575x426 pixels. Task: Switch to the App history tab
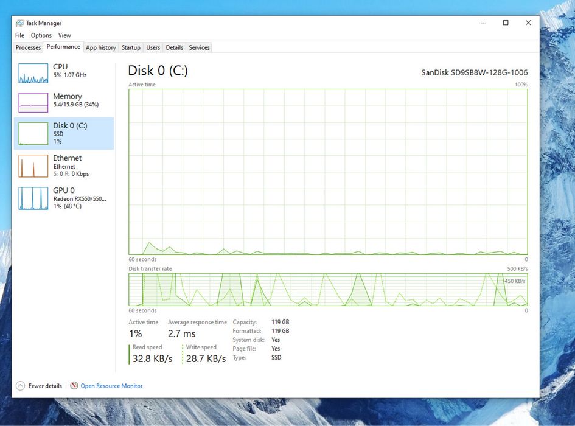[101, 47]
